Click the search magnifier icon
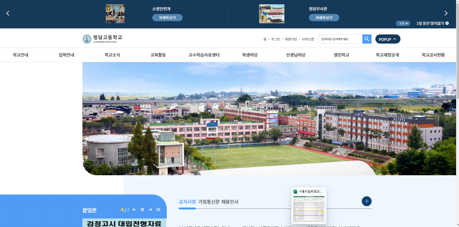This screenshot has width=459, height=227. click(367, 39)
